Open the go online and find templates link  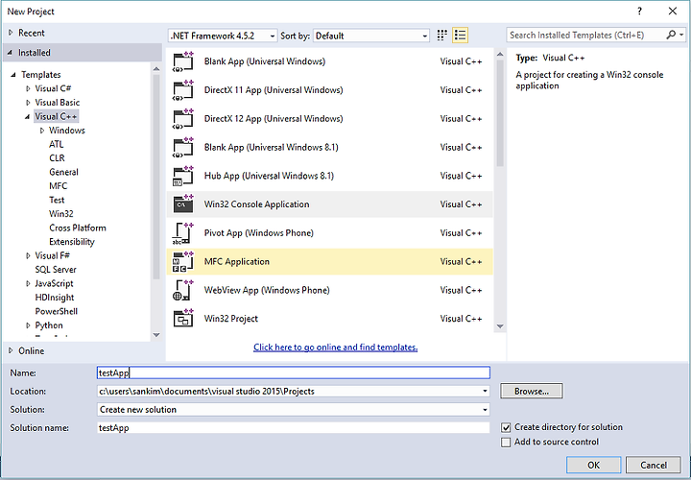click(x=335, y=348)
